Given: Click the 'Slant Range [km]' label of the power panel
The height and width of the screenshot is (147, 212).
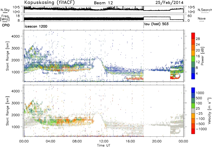Looking at the screenshot, I should [8, 56].
